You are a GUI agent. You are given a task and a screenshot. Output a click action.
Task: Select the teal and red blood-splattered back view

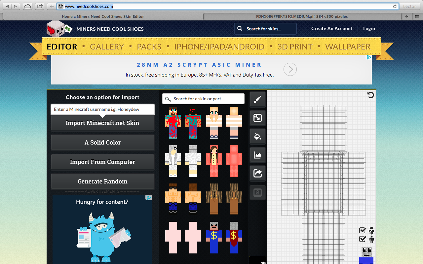click(193, 122)
